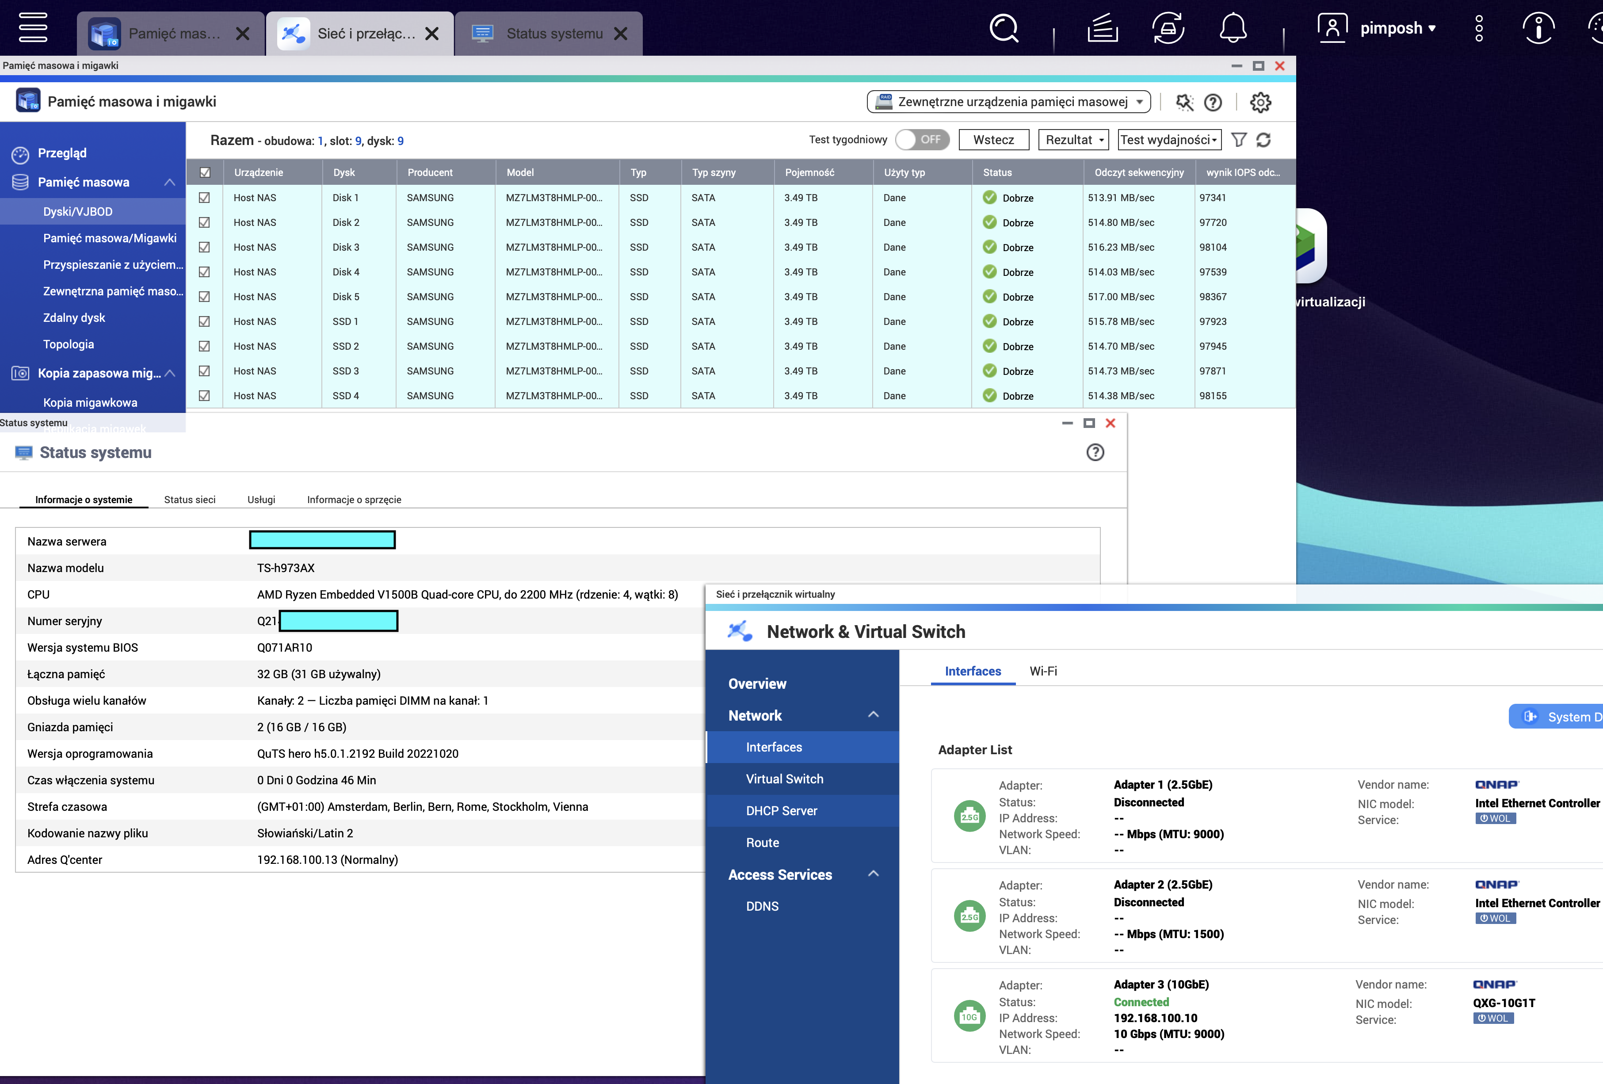This screenshot has height=1084, width=1603.
Task: Switch to Informacje o sprzęcie tab
Action: [354, 500]
